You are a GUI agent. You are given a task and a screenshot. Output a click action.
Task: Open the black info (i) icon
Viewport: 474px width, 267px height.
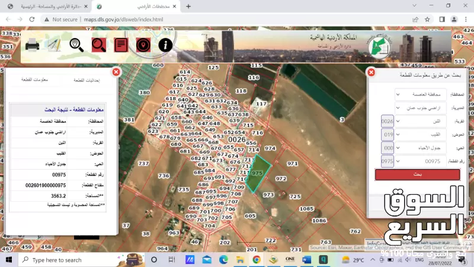coord(165,46)
